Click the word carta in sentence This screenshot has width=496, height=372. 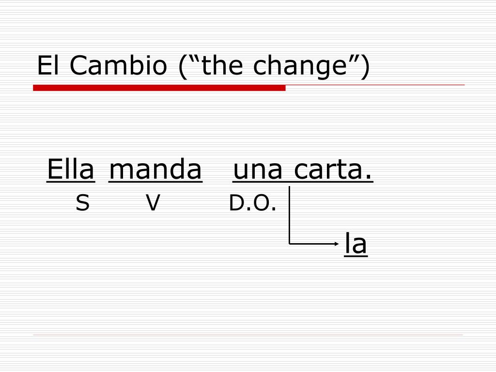pyautogui.click(x=328, y=170)
